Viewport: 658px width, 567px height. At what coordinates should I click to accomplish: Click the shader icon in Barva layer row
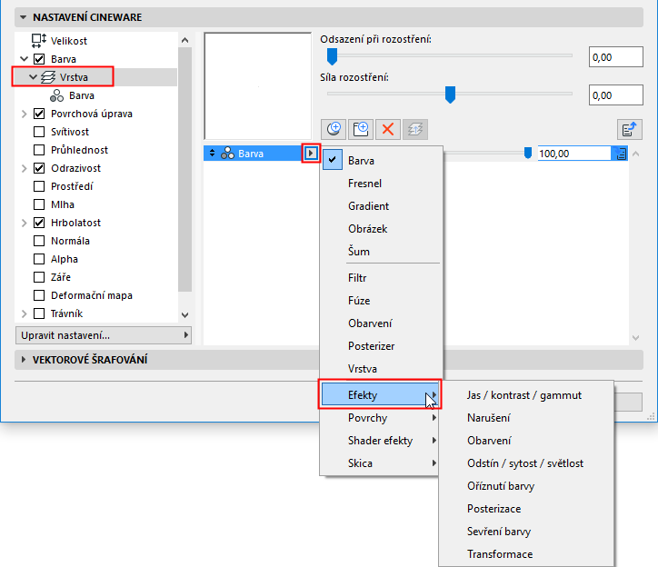pyautogui.click(x=227, y=154)
